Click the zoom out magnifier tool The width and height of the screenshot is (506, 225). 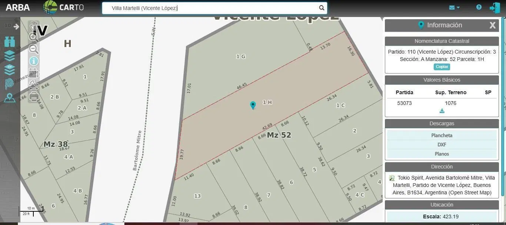(34, 49)
